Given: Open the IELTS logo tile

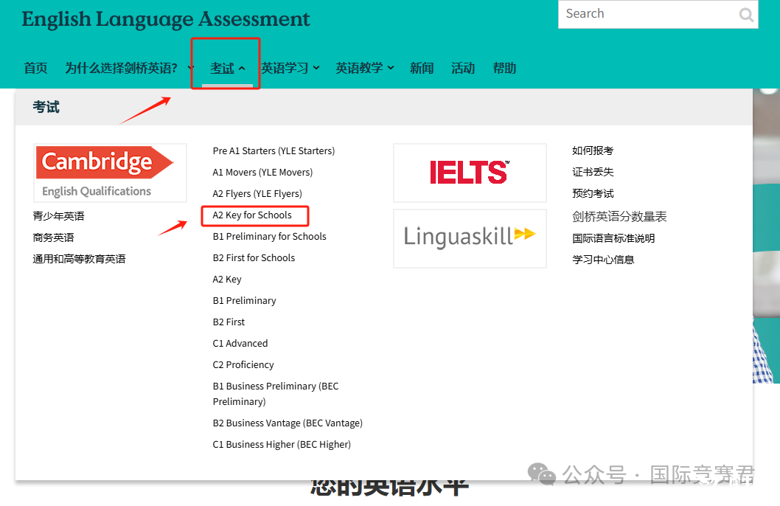Looking at the screenshot, I should [470, 173].
